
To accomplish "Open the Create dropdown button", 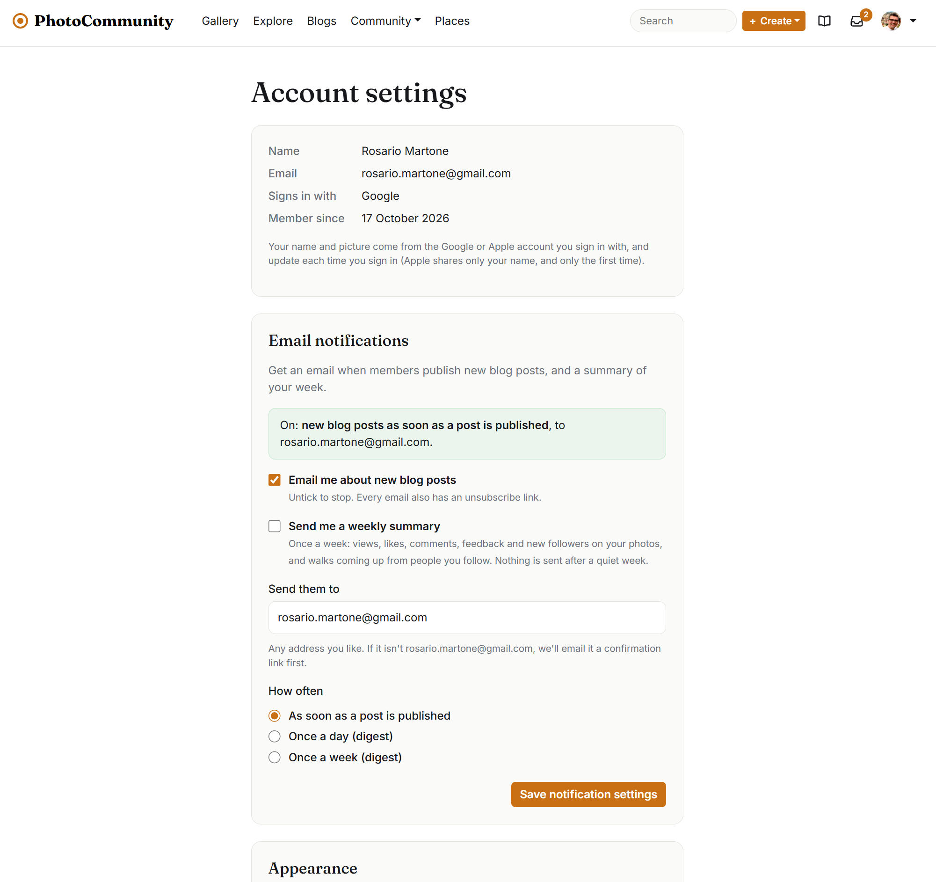I will tap(774, 21).
